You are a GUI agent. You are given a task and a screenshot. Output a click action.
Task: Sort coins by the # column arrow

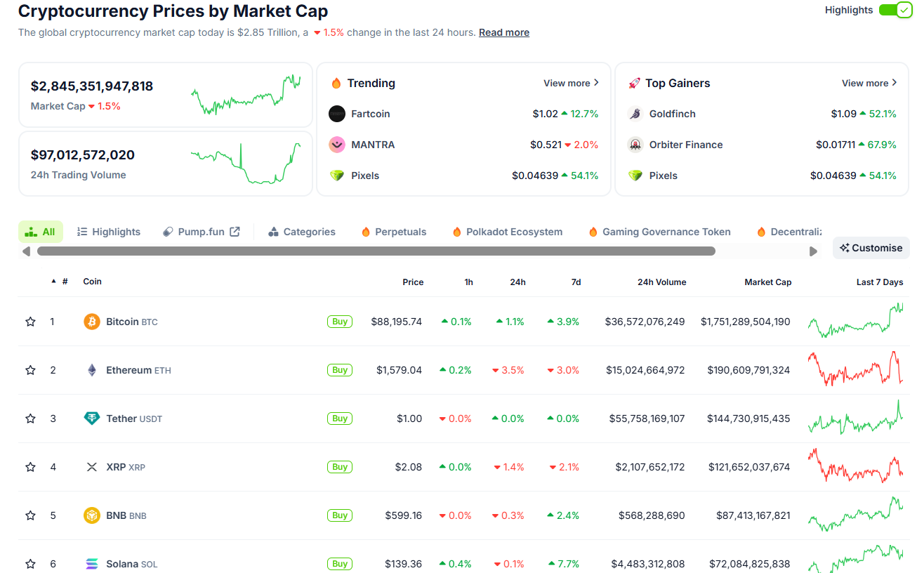(x=53, y=282)
